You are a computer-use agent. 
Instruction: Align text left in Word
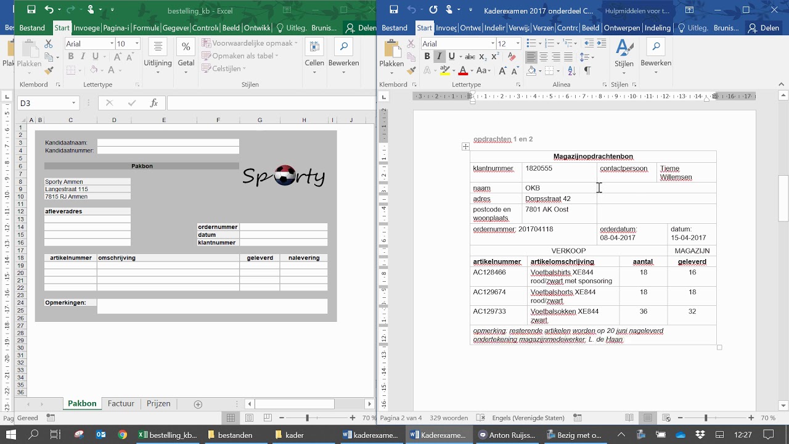click(x=531, y=57)
